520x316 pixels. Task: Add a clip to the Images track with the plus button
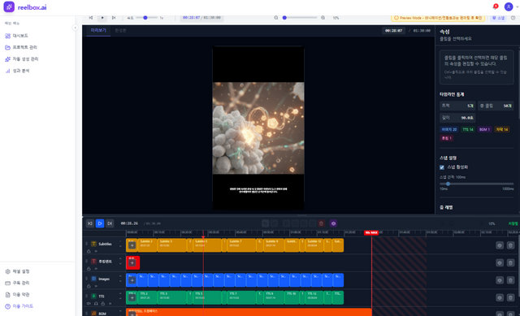coord(132,280)
